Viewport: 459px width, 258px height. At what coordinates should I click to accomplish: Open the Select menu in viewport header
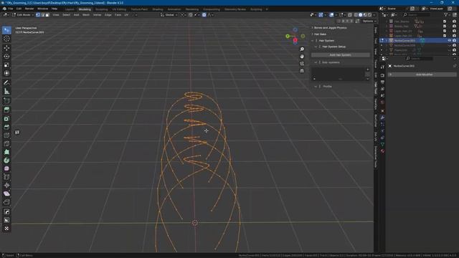[x=67, y=15]
